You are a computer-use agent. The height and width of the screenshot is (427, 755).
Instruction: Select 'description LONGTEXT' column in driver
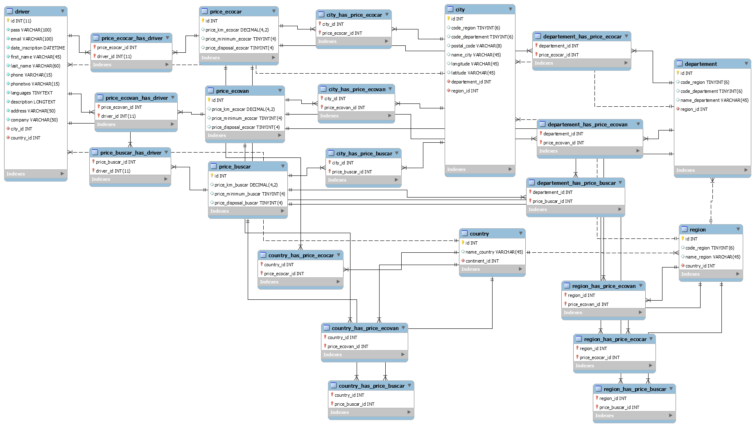pos(36,102)
